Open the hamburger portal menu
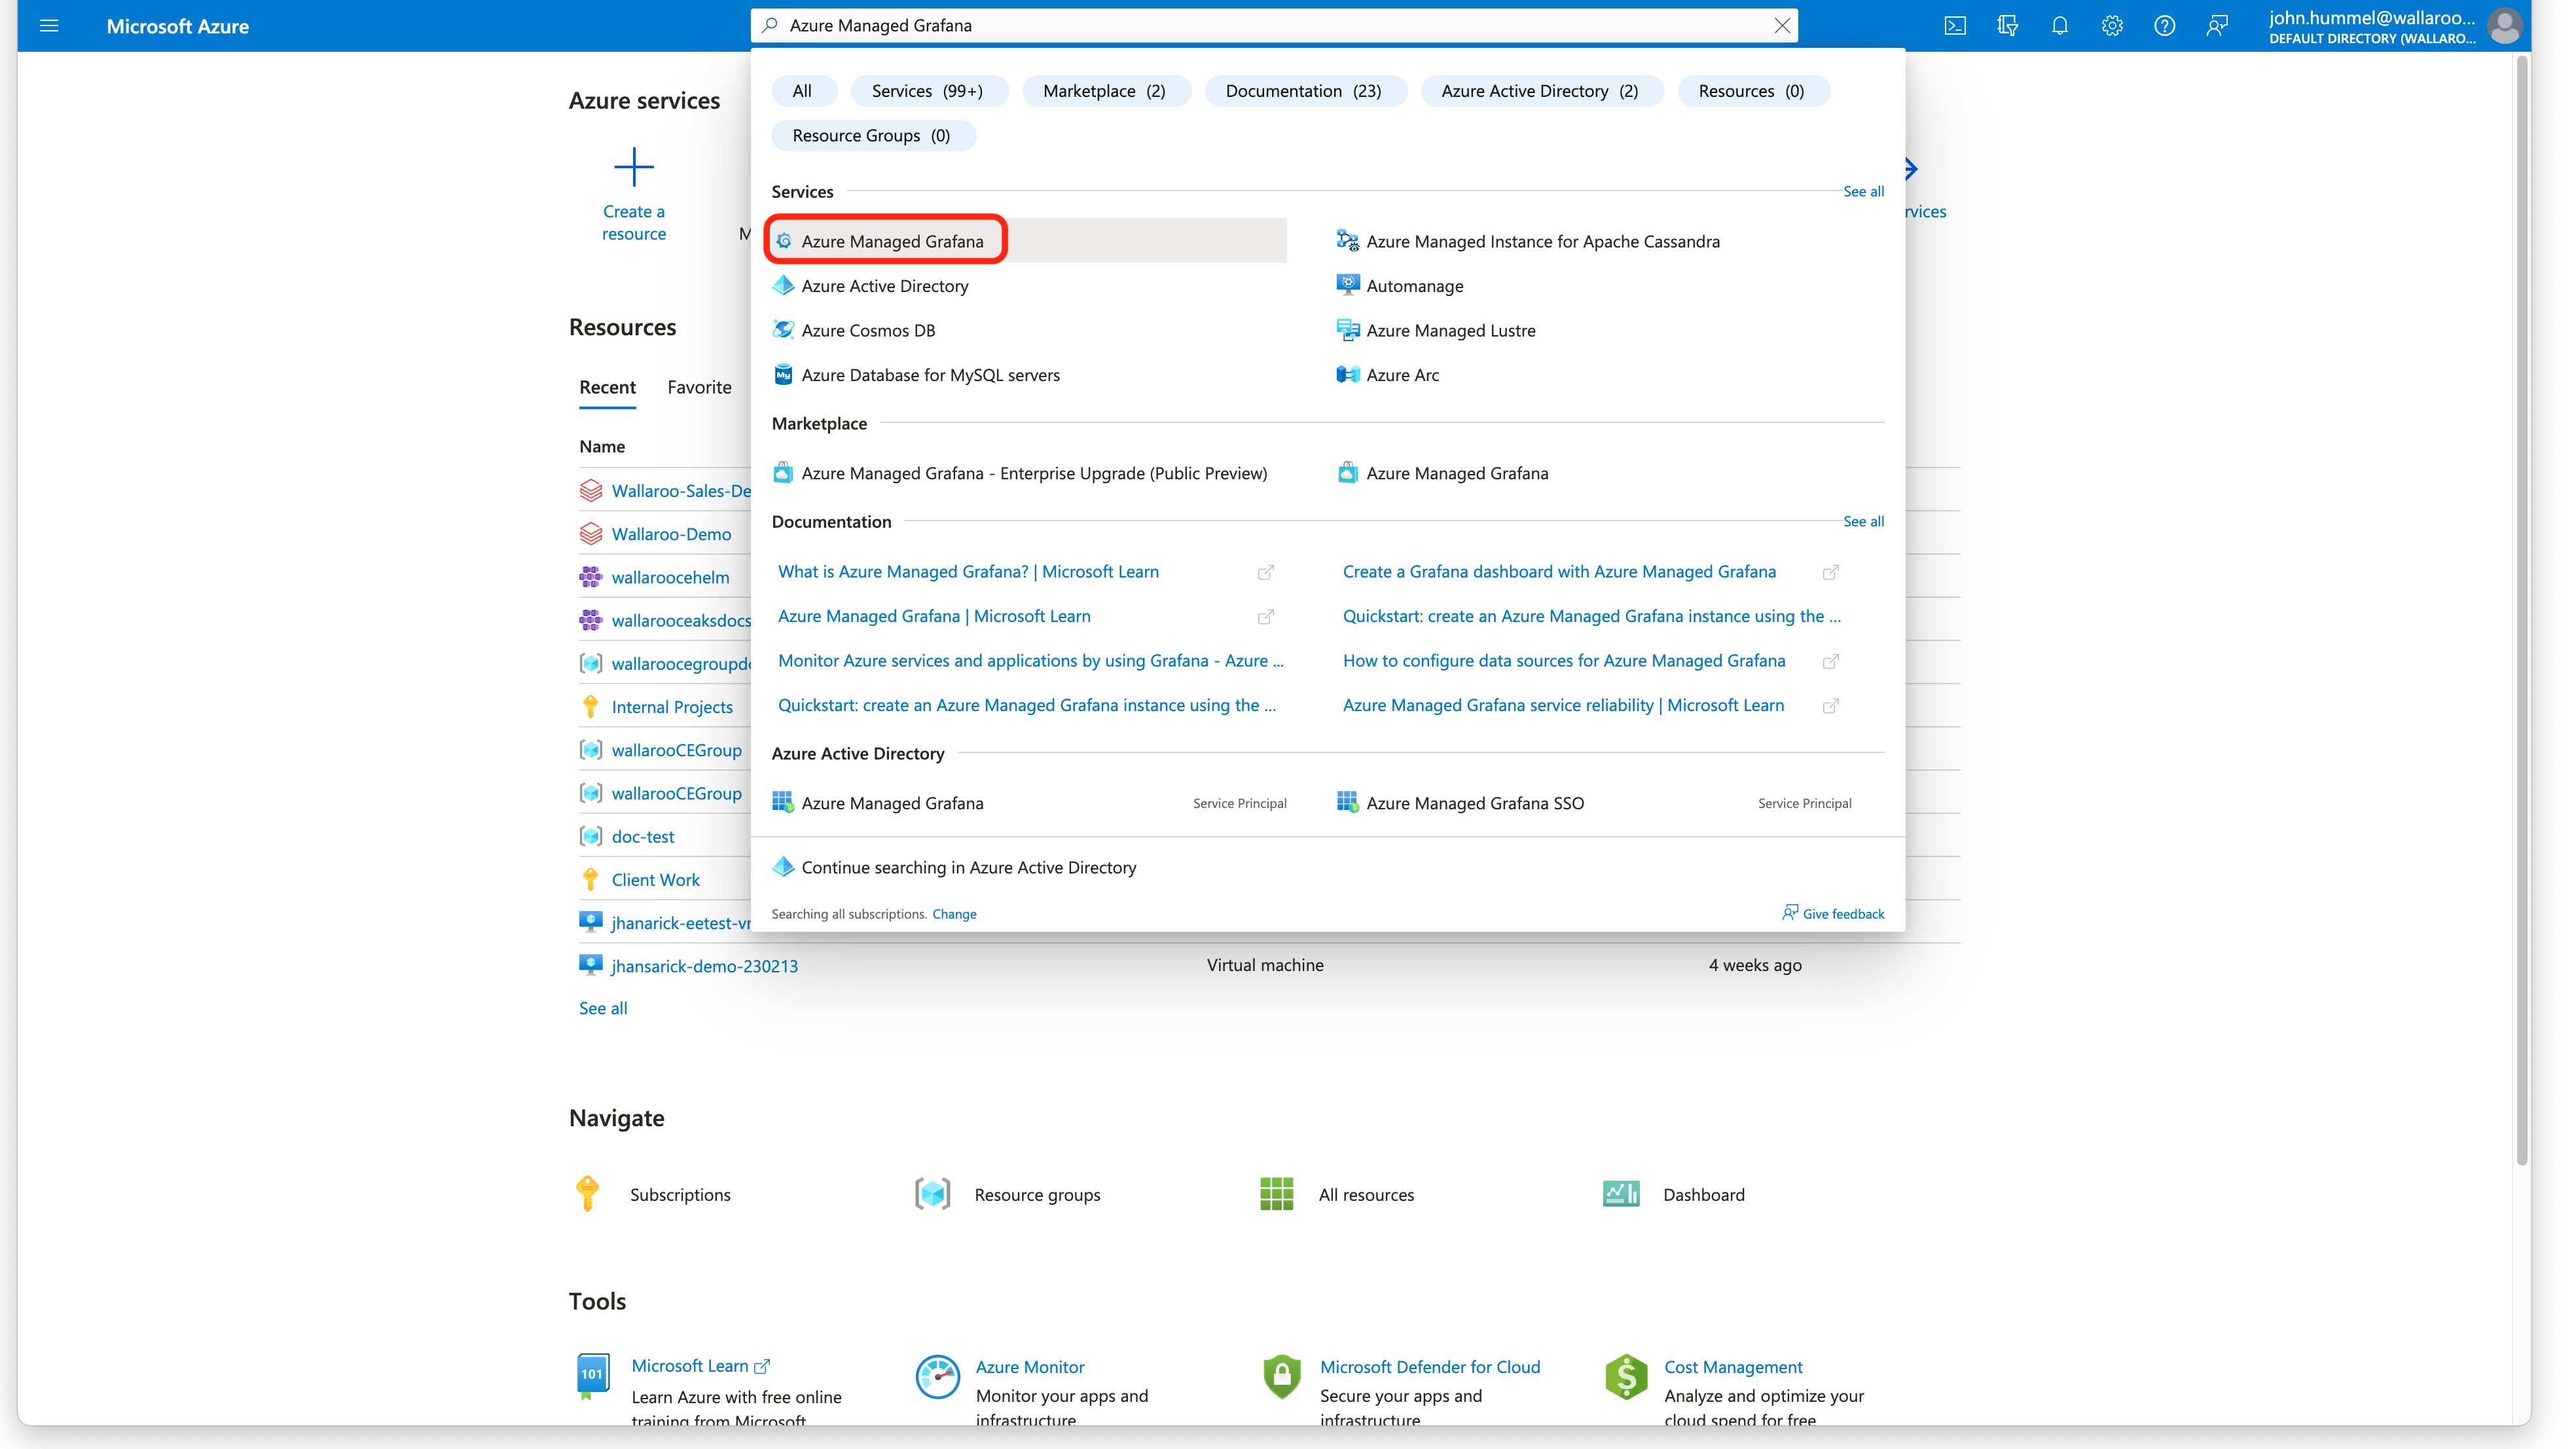The image size is (2576, 1449). click(x=49, y=26)
